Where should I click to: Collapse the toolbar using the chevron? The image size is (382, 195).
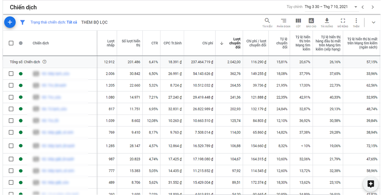pos(373,22)
